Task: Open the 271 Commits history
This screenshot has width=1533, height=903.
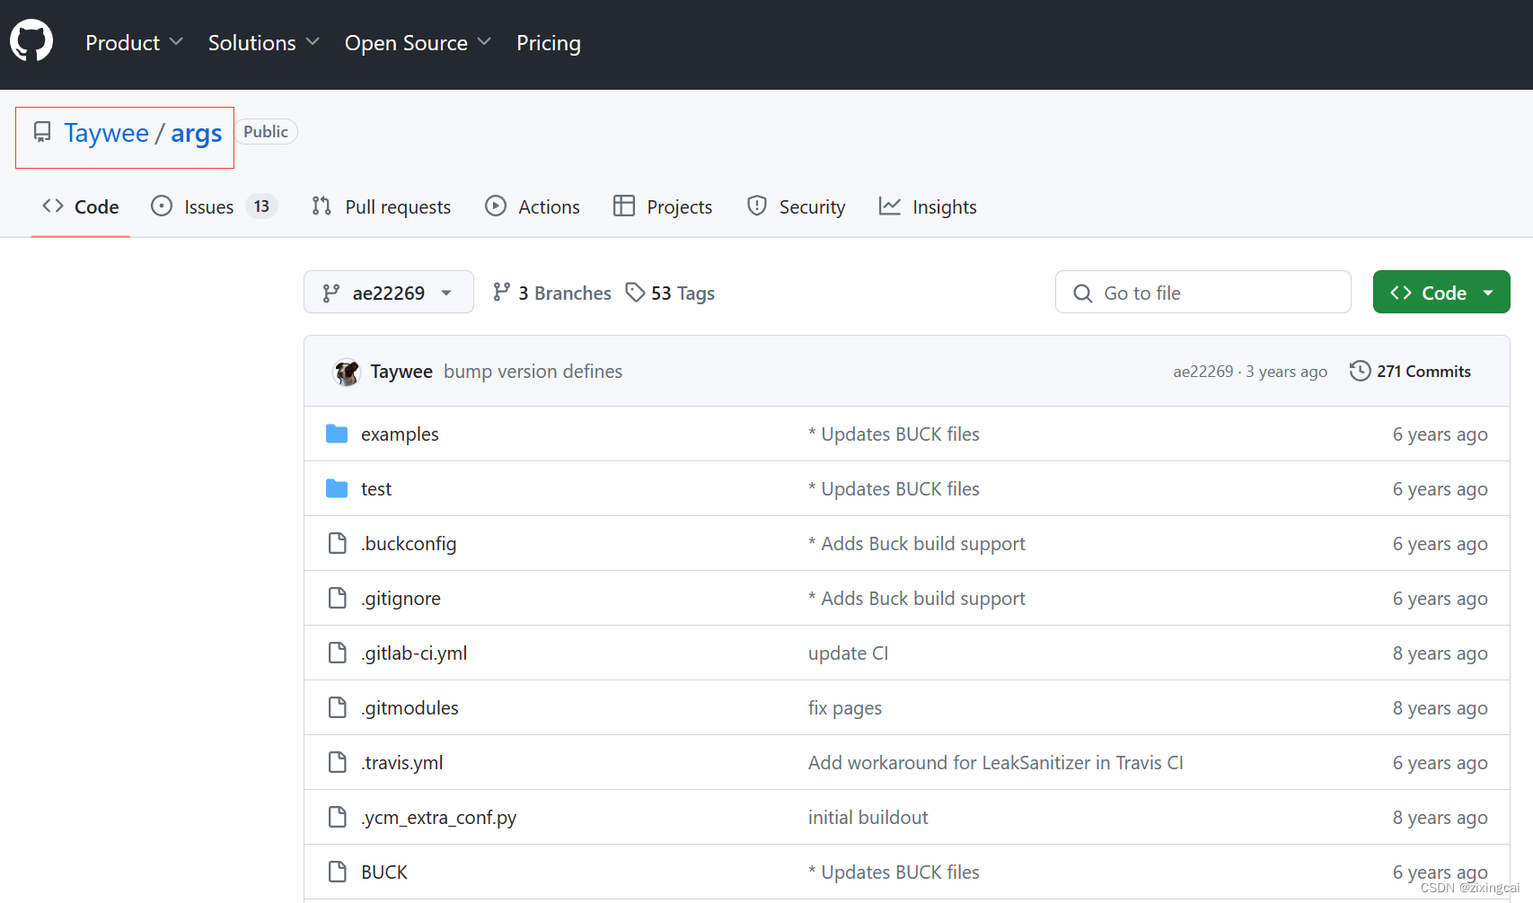Action: pyautogui.click(x=1411, y=371)
